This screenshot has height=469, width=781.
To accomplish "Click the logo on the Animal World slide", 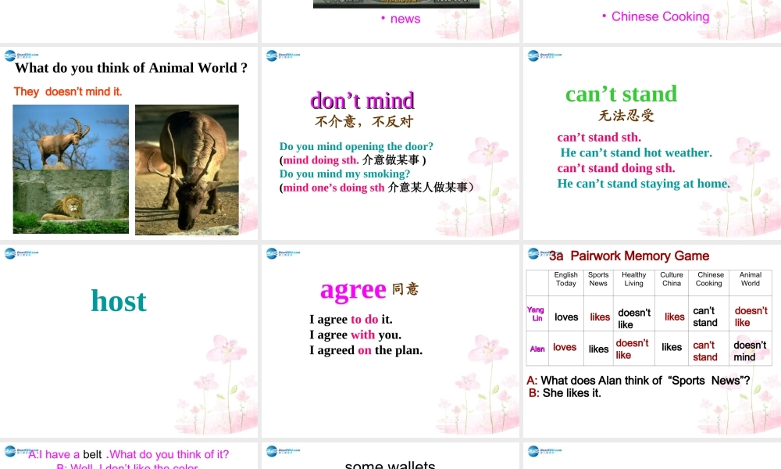I will pyautogui.click(x=10, y=55).
